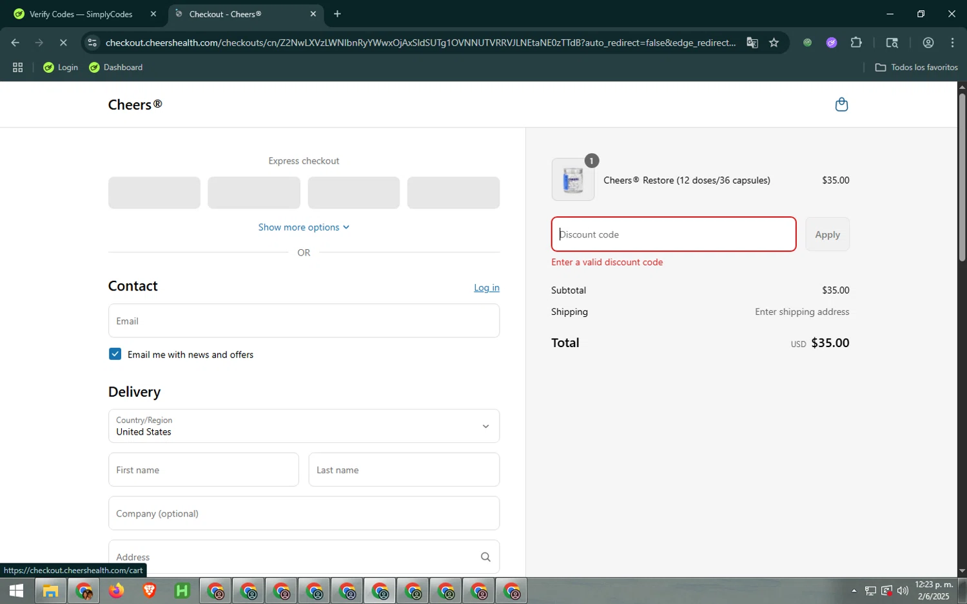Close the Checkout - Cheers tab
The width and height of the screenshot is (967, 604).
313,14
